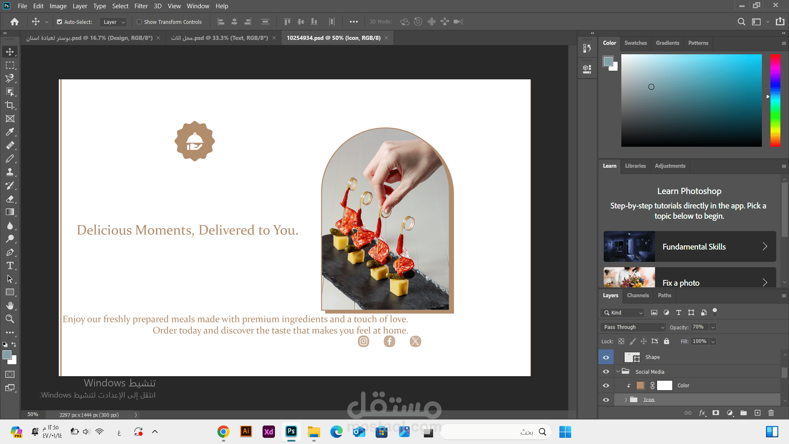Select the Blur tool
The image size is (789, 444).
10,226
